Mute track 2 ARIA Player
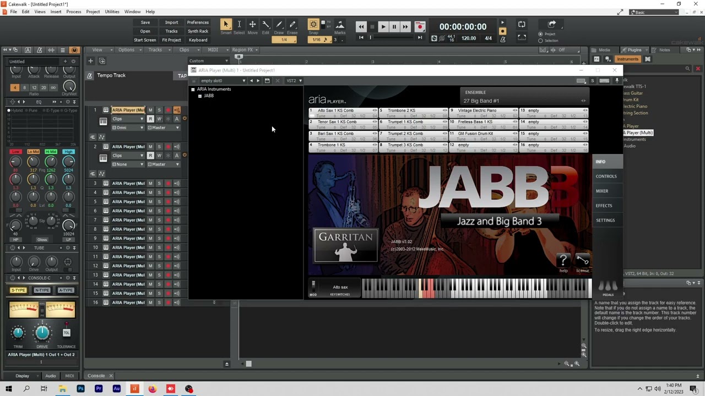Image resolution: width=705 pixels, height=396 pixels. (x=150, y=147)
